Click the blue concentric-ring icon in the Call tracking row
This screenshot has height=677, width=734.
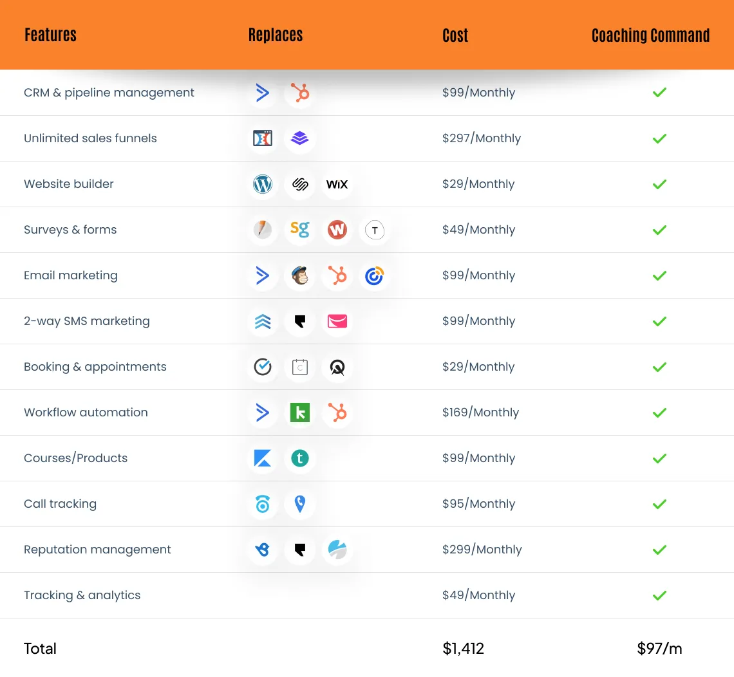(x=263, y=504)
